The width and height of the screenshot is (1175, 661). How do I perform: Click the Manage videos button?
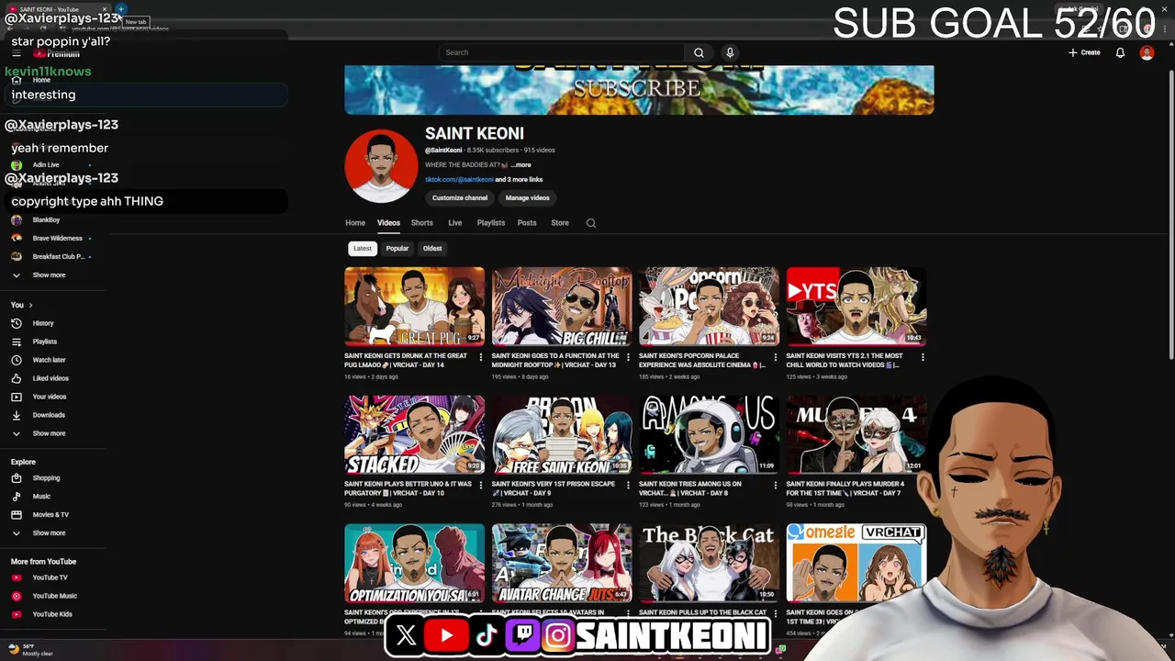pos(528,198)
